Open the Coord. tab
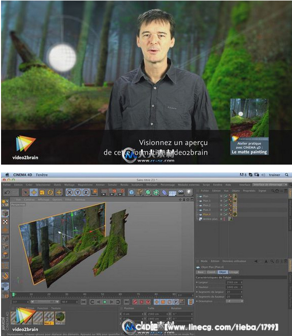This screenshot has height=336, width=292. 211,272
